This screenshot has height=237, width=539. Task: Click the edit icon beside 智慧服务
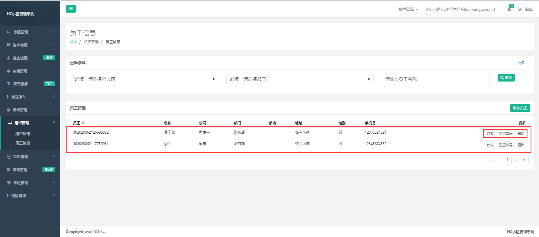tap(8, 84)
